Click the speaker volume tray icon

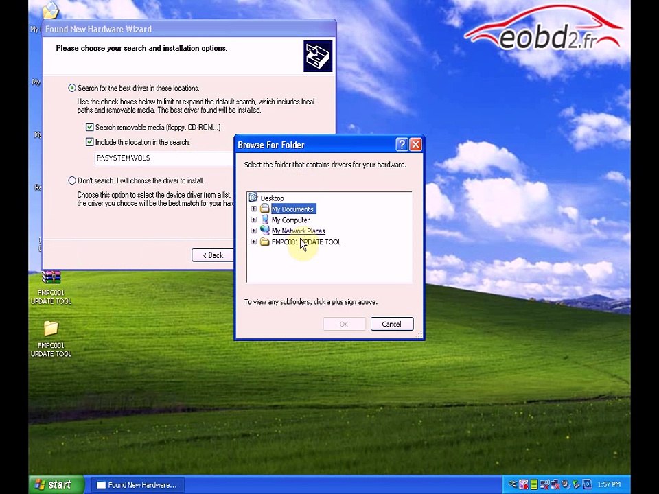tap(566, 484)
